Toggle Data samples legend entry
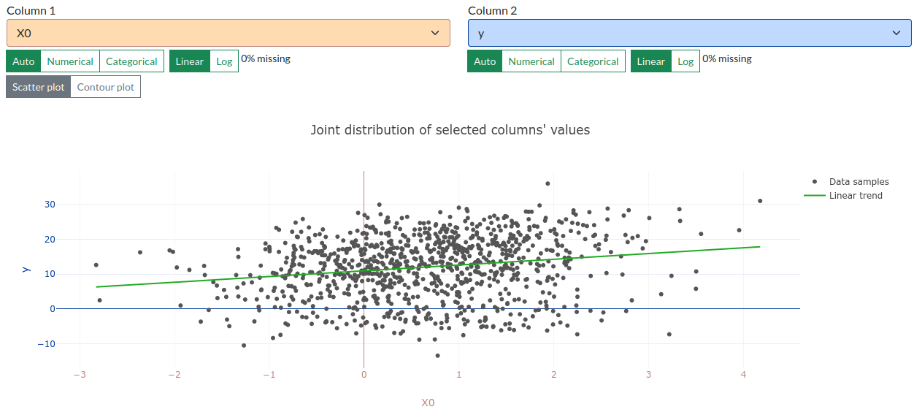This screenshot has width=922, height=415. click(x=847, y=181)
